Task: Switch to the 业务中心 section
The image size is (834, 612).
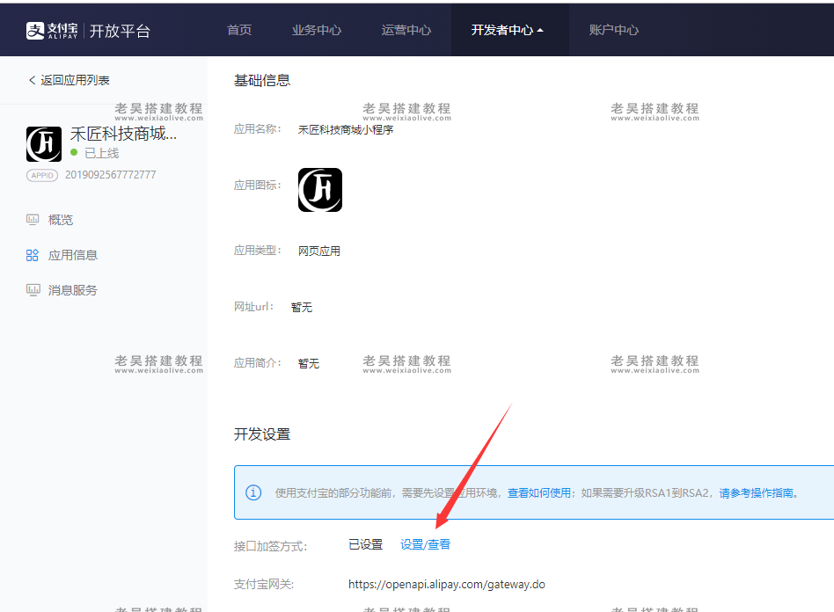Action: [x=319, y=29]
